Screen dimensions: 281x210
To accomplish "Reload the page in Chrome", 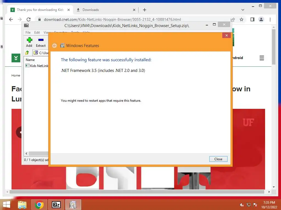I will point(29,19).
